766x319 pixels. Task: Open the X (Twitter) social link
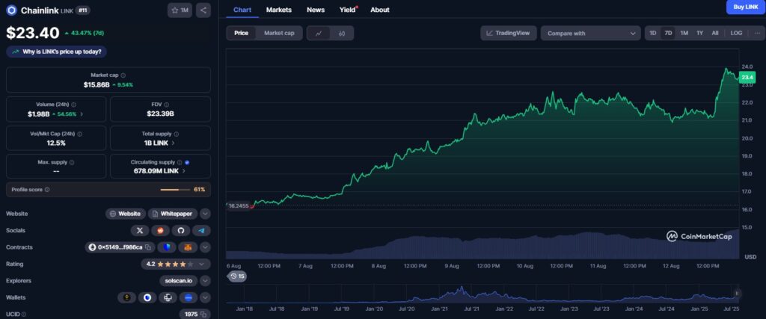141,230
